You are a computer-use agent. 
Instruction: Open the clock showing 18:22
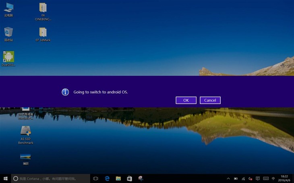pyautogui.click(x=284, y=178)
